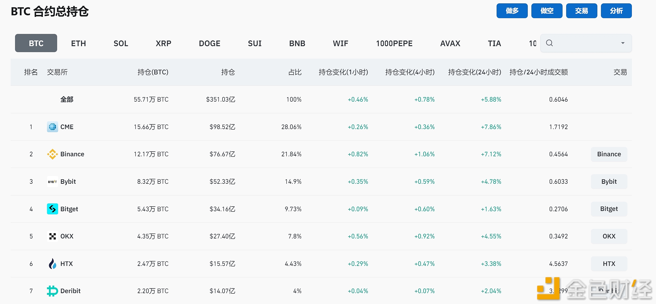Image resolution: width=656 pixels, height=304 pixels.
Task: Click the $351.03亿 total position value
Action: pos(221,100)
